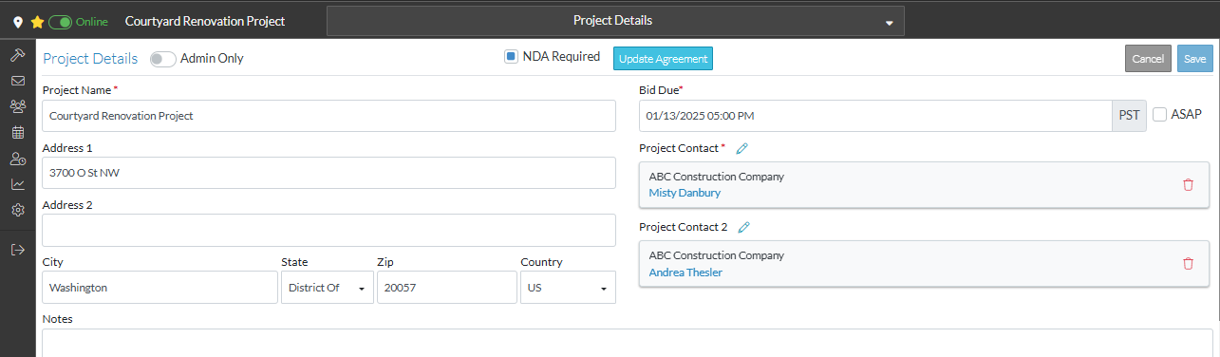Open the calendar icon in sidebar
This screenshot has height=357, width=1220.
click(17, 132)
